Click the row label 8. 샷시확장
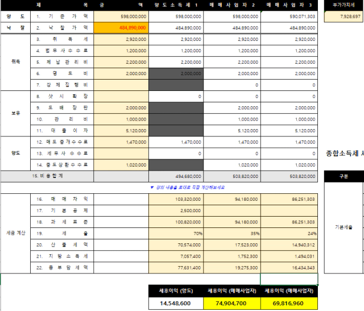The height and width of the screenshot is (311, 364). (x=62, y=96)
